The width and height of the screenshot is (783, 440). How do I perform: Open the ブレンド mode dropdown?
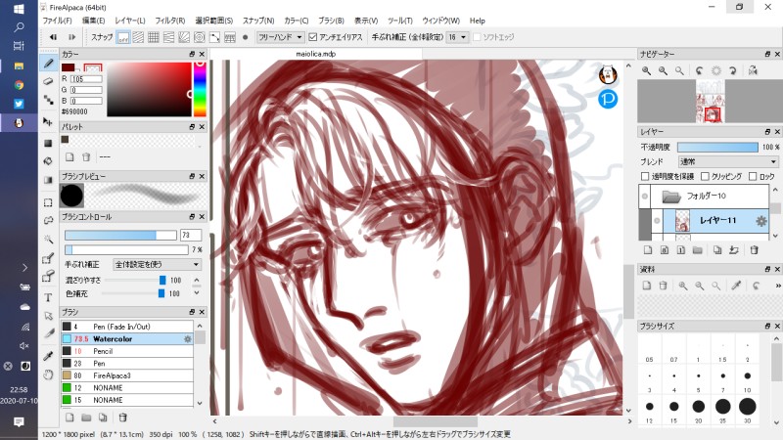tap(727, 161)
